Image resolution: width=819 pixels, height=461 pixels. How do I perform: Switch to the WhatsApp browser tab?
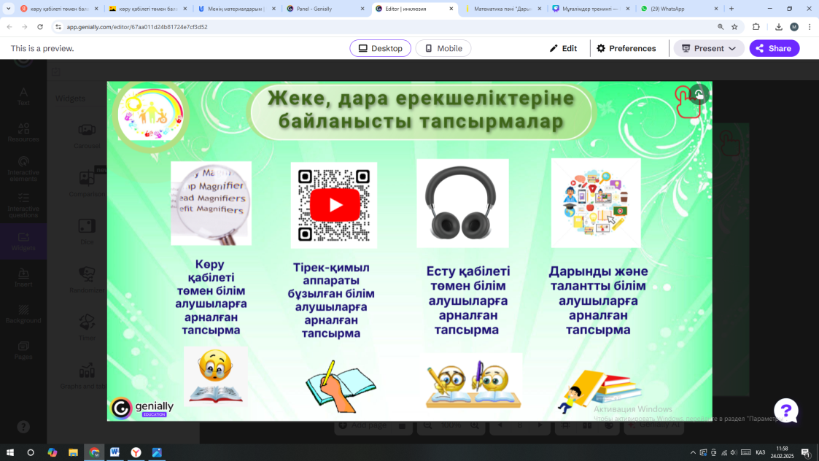point(679,9)
